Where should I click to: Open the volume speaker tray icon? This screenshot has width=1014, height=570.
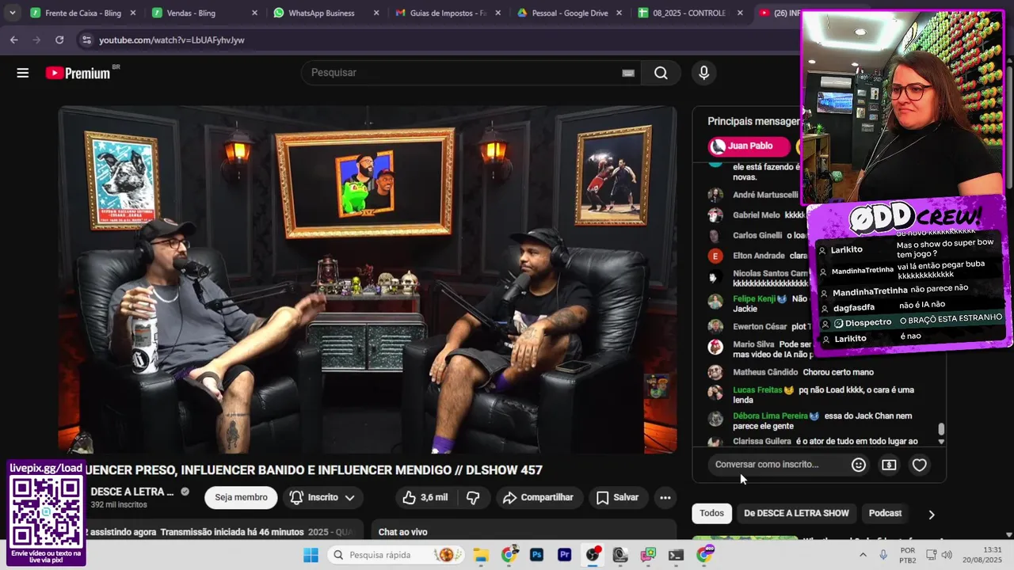coord(947,555)
